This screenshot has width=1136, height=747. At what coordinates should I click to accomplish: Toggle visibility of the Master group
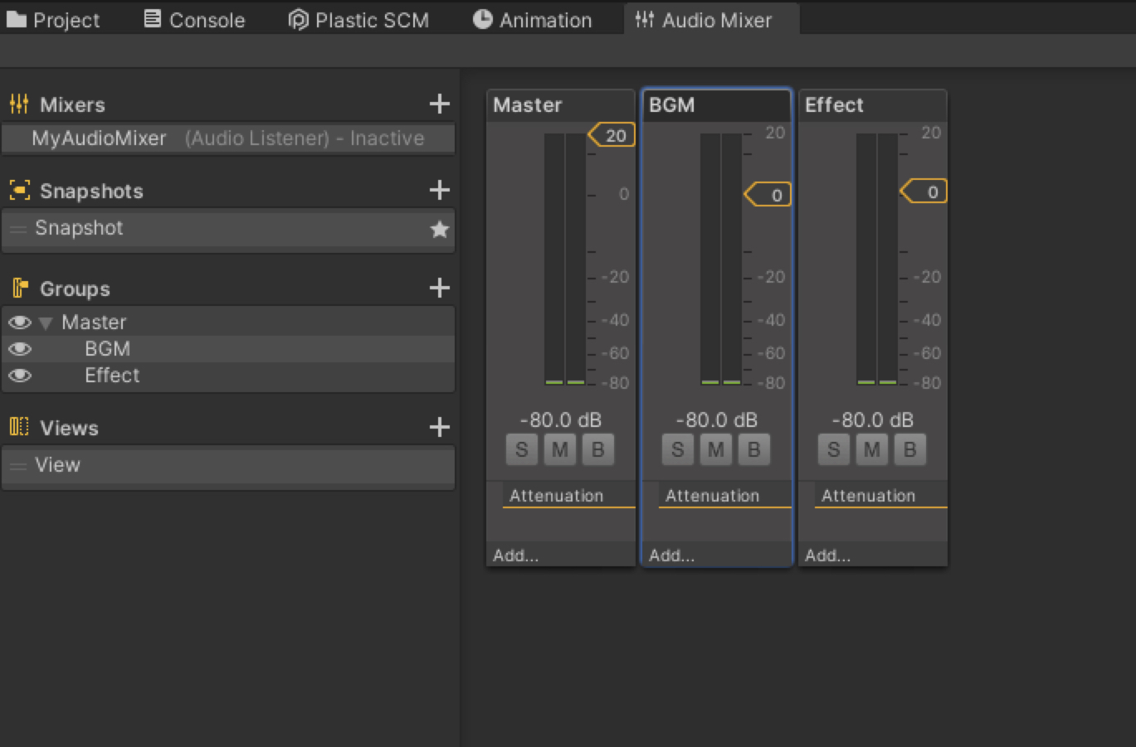click(19, 322)
